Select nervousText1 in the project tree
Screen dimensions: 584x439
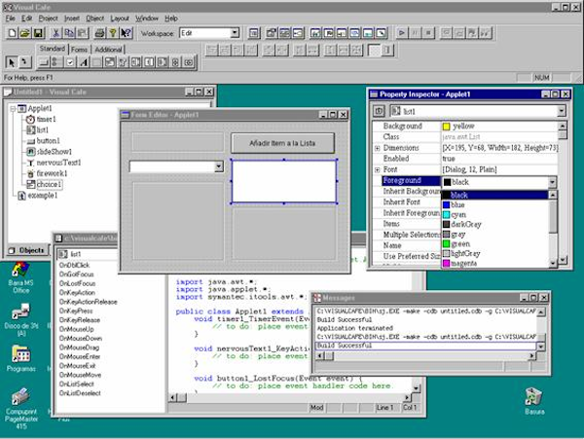coord(58,163)
